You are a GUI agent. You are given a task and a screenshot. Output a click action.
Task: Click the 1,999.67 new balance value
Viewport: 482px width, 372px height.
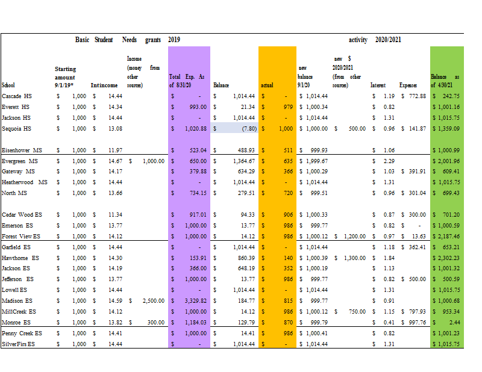[x=317, y=161]
